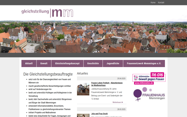Viewport: 187px width, 117px height.
Task: Open the Kontakt link in top bar
Action: (x=161, y=2)
